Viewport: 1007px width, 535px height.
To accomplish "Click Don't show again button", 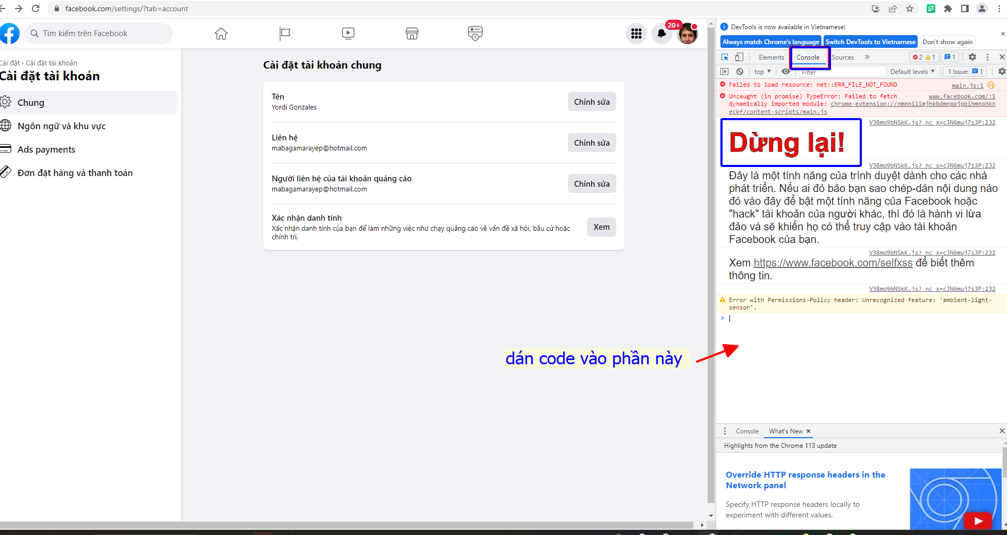I will pyautogui.click(x=947, y=41).
